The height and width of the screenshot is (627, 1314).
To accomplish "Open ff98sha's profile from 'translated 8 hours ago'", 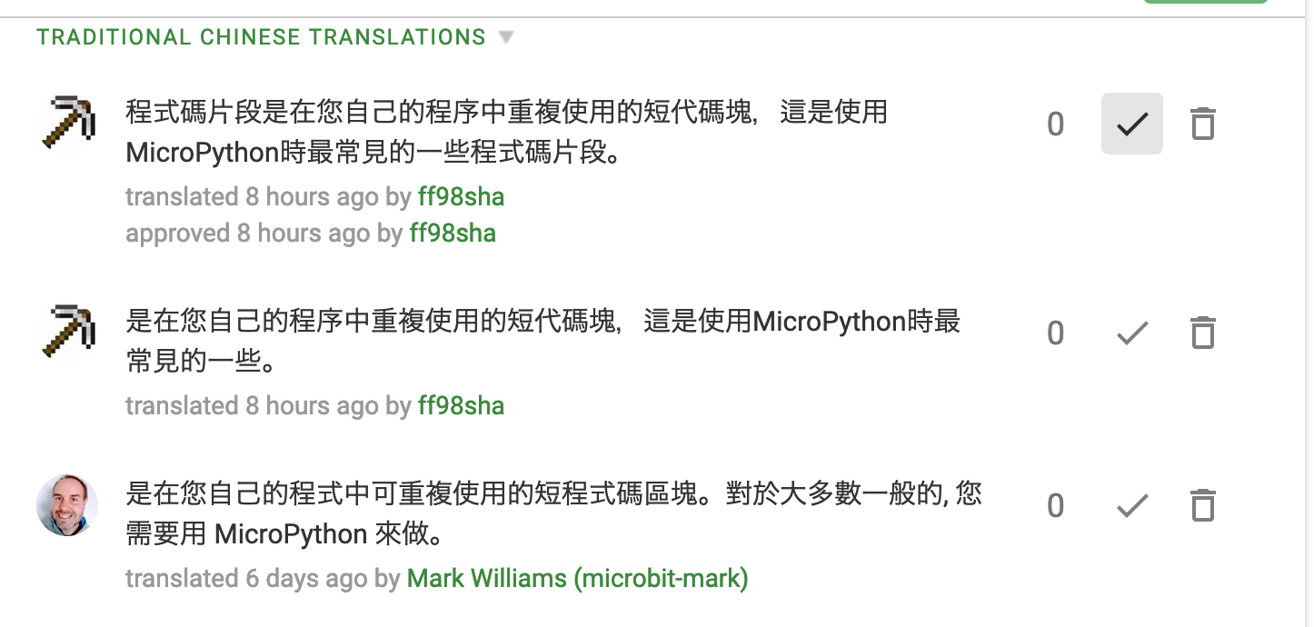I will [x=462, y=196].
